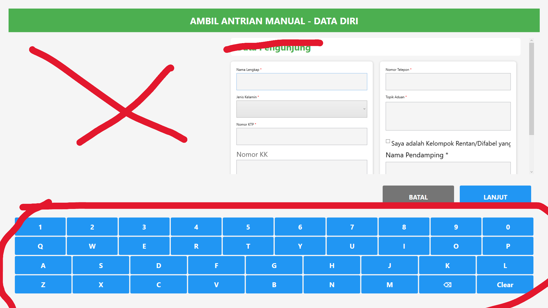Click the form's vertical scrollbar thumb
548x308 pixels.
(x=531, y=89)
